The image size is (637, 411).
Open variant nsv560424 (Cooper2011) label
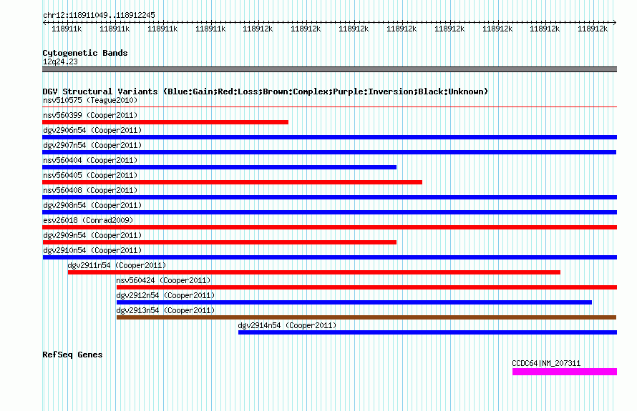click(x=163, y=280)
